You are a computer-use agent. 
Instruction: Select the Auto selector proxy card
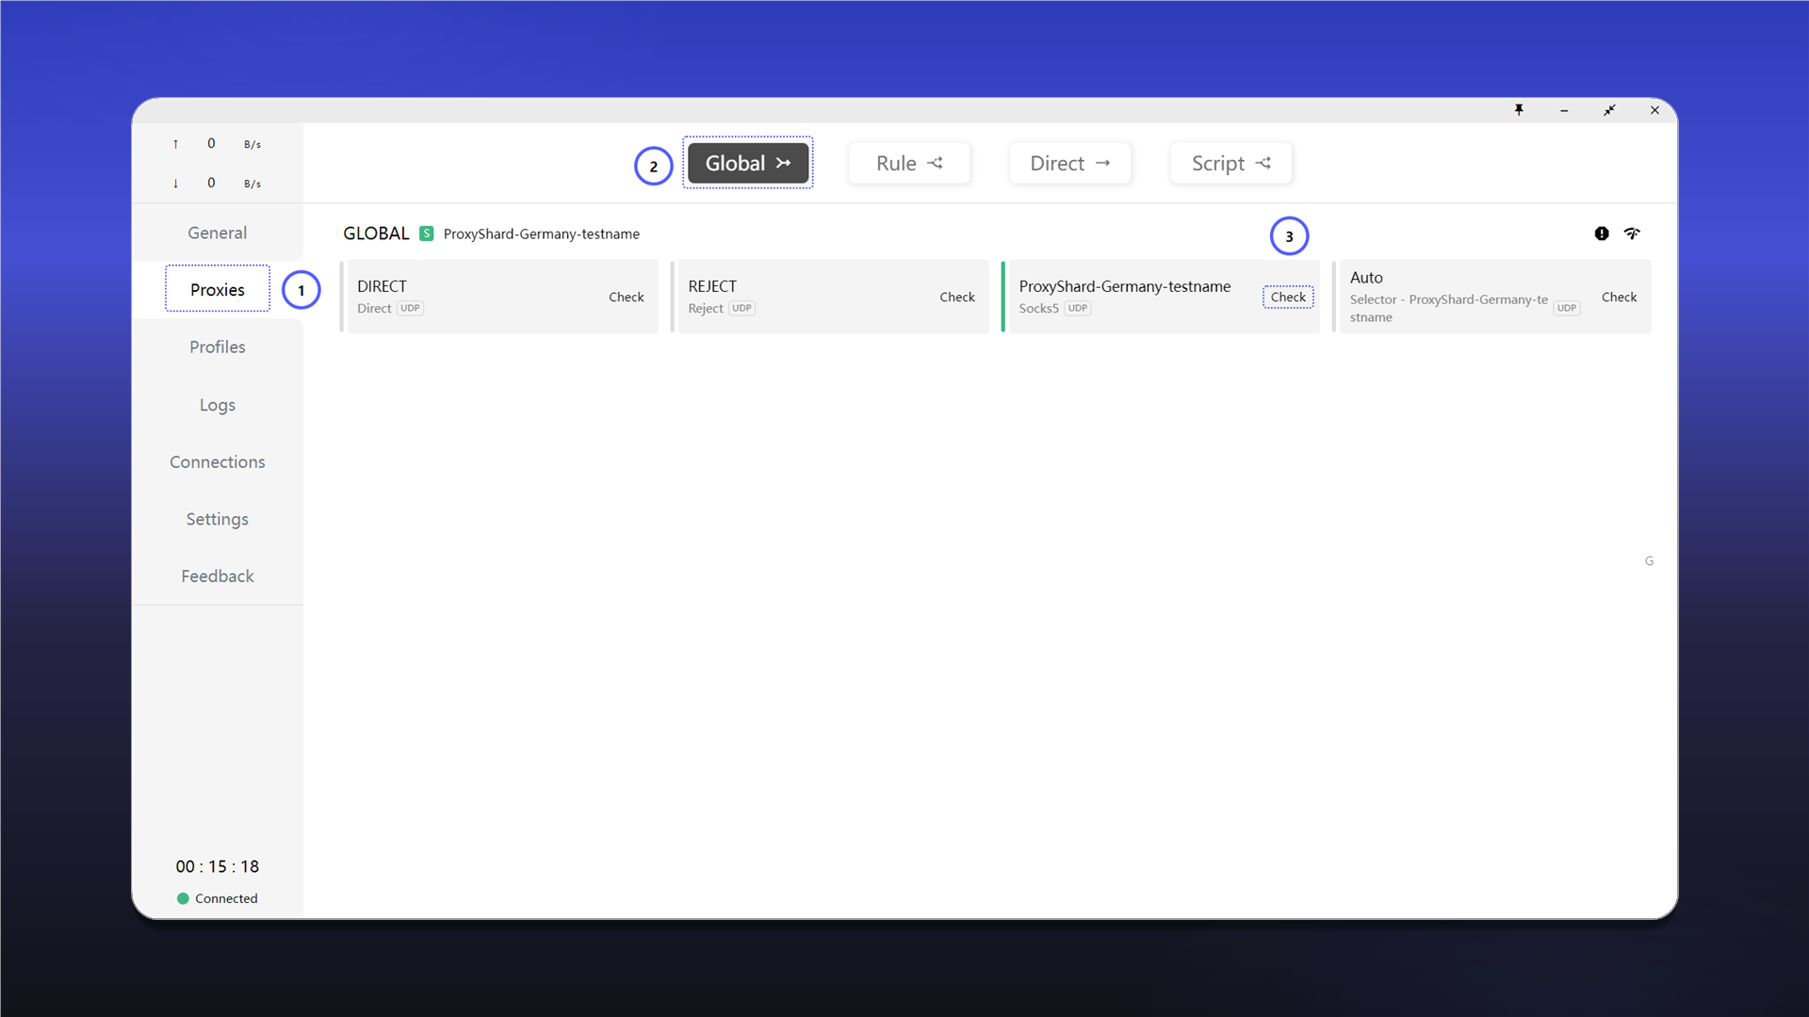pyautogui.click(x=1492, y=297)
